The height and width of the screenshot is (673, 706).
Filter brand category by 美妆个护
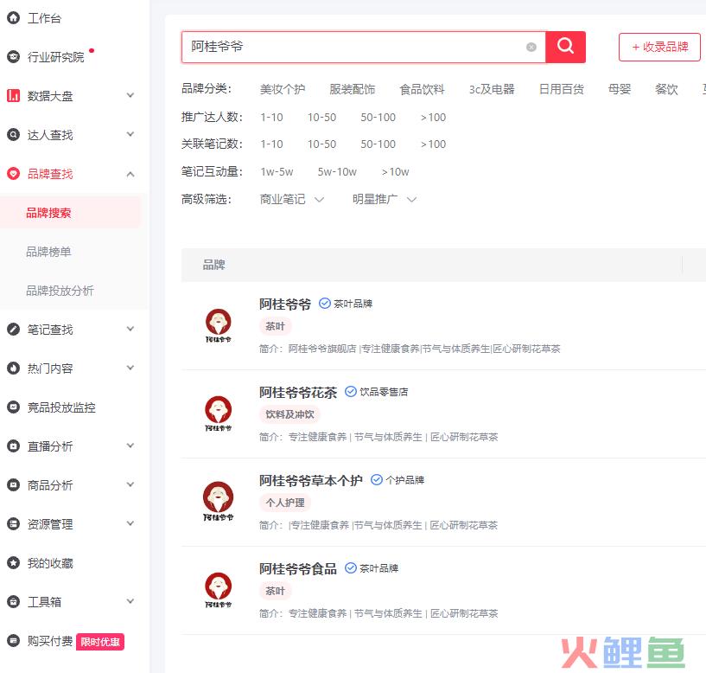point(283,89)
